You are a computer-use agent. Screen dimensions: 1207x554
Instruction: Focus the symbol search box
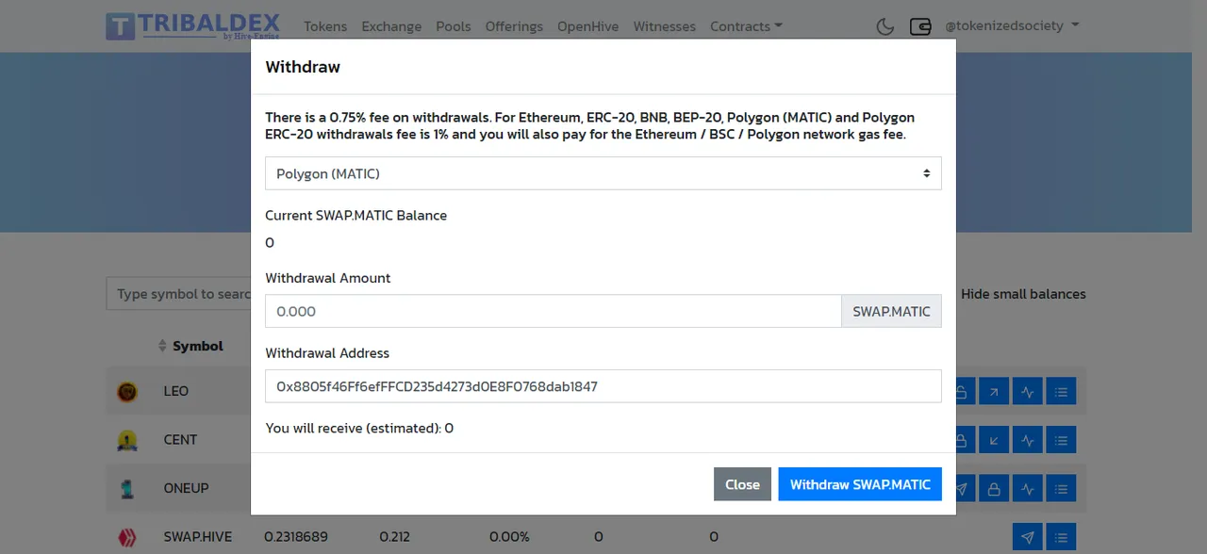[x=179, y=294]
